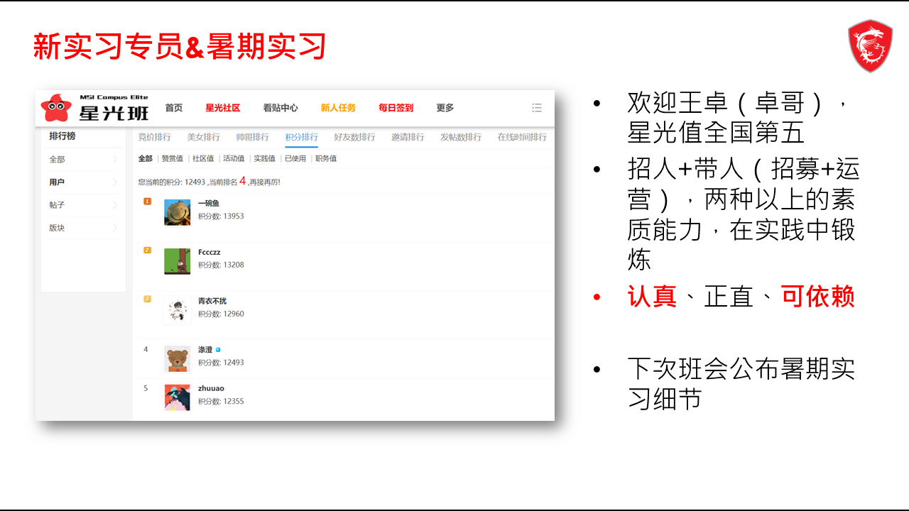Screen dimensions: 909x511
Task: Expand the 用户 sidebar chevron
Action: click(x=115, y=182)
